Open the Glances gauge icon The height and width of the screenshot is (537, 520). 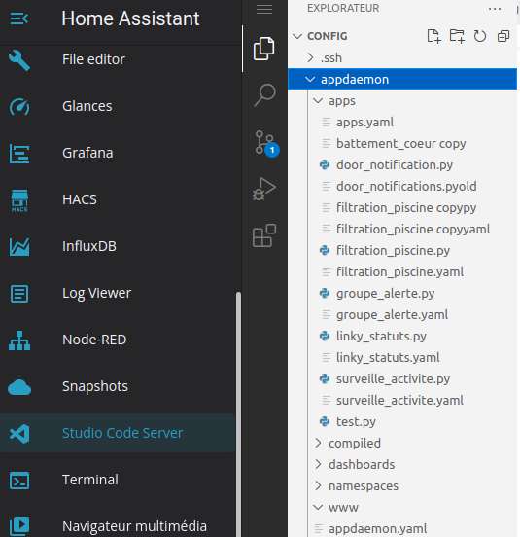[x=19, y=106]
